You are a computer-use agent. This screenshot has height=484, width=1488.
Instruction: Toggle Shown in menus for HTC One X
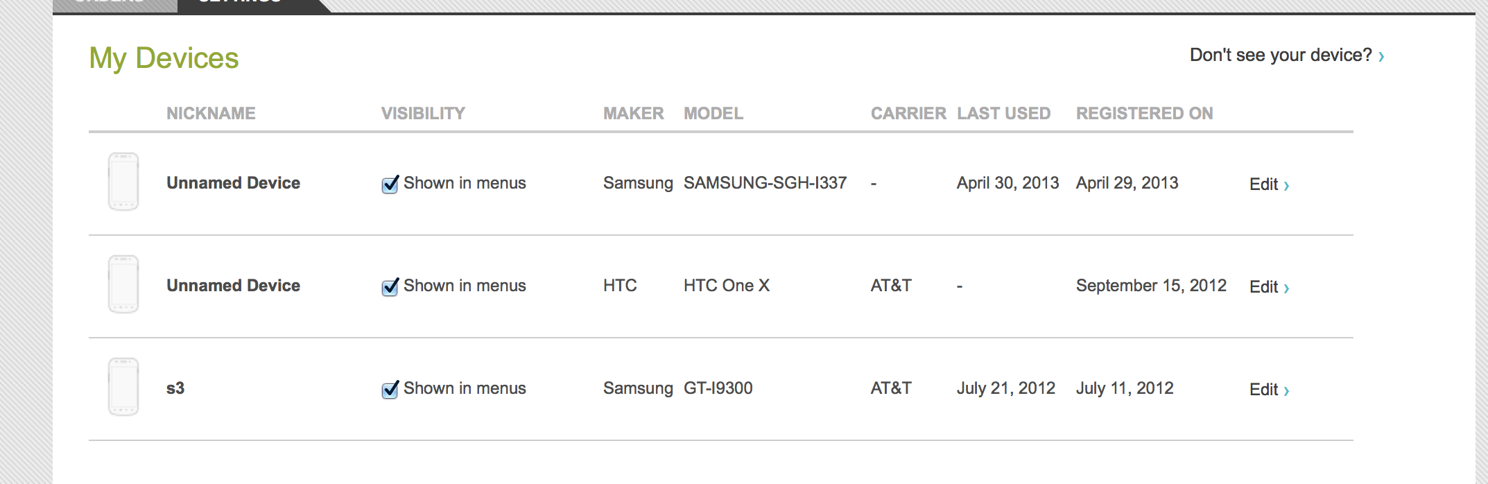tap(390, 286)
